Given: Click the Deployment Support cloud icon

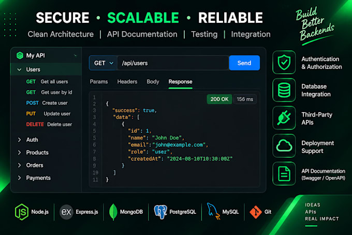Looking at the screenshot, I should click(x=284, y=146).
